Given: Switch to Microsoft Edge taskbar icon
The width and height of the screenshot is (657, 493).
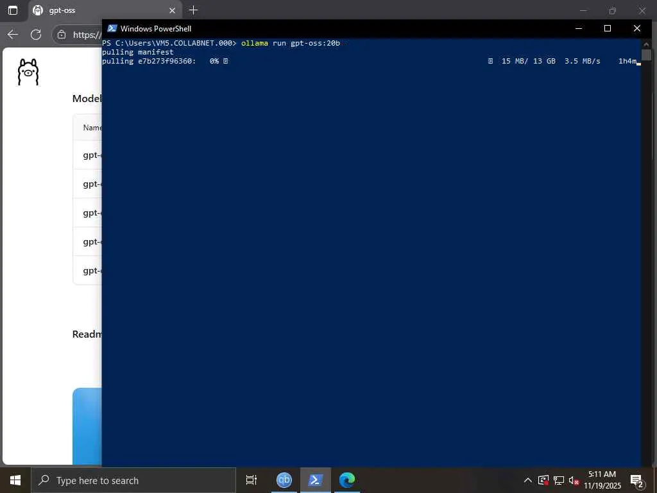Looking at the screenshot, I should [x=347, y=480].
